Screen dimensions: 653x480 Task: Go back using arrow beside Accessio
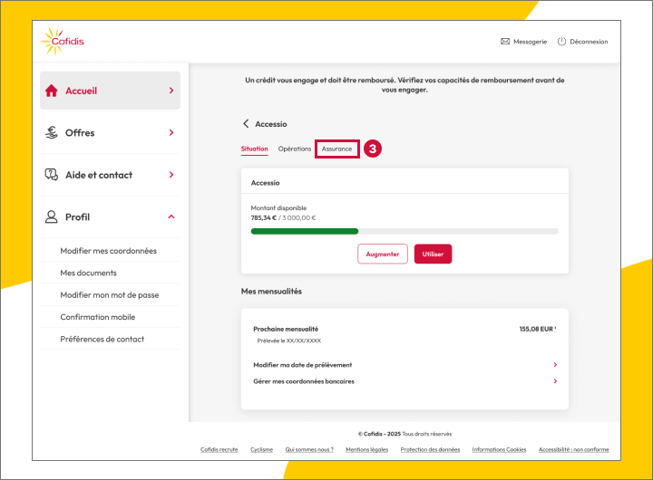(246, 124)
